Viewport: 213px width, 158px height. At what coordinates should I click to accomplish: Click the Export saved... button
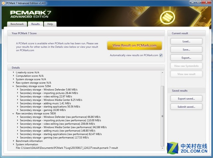[186, 98]
